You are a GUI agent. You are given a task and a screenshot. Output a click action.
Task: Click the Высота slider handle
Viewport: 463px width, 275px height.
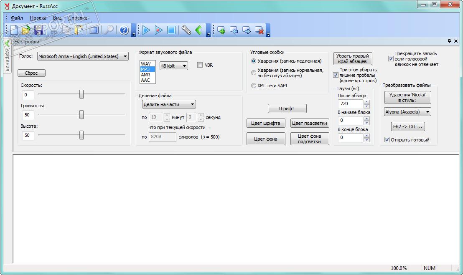[x=81, y=135]
